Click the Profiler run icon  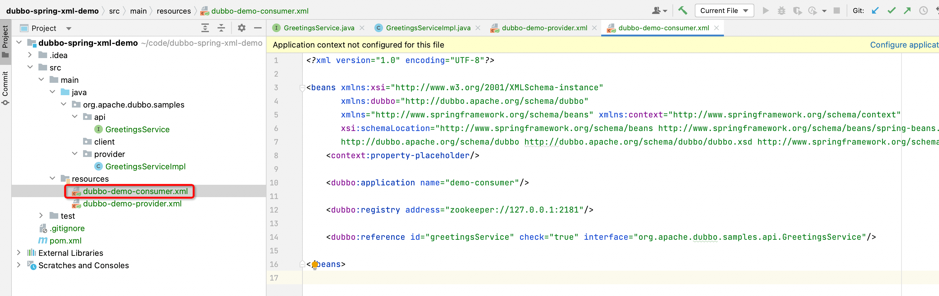pos(813,11)
